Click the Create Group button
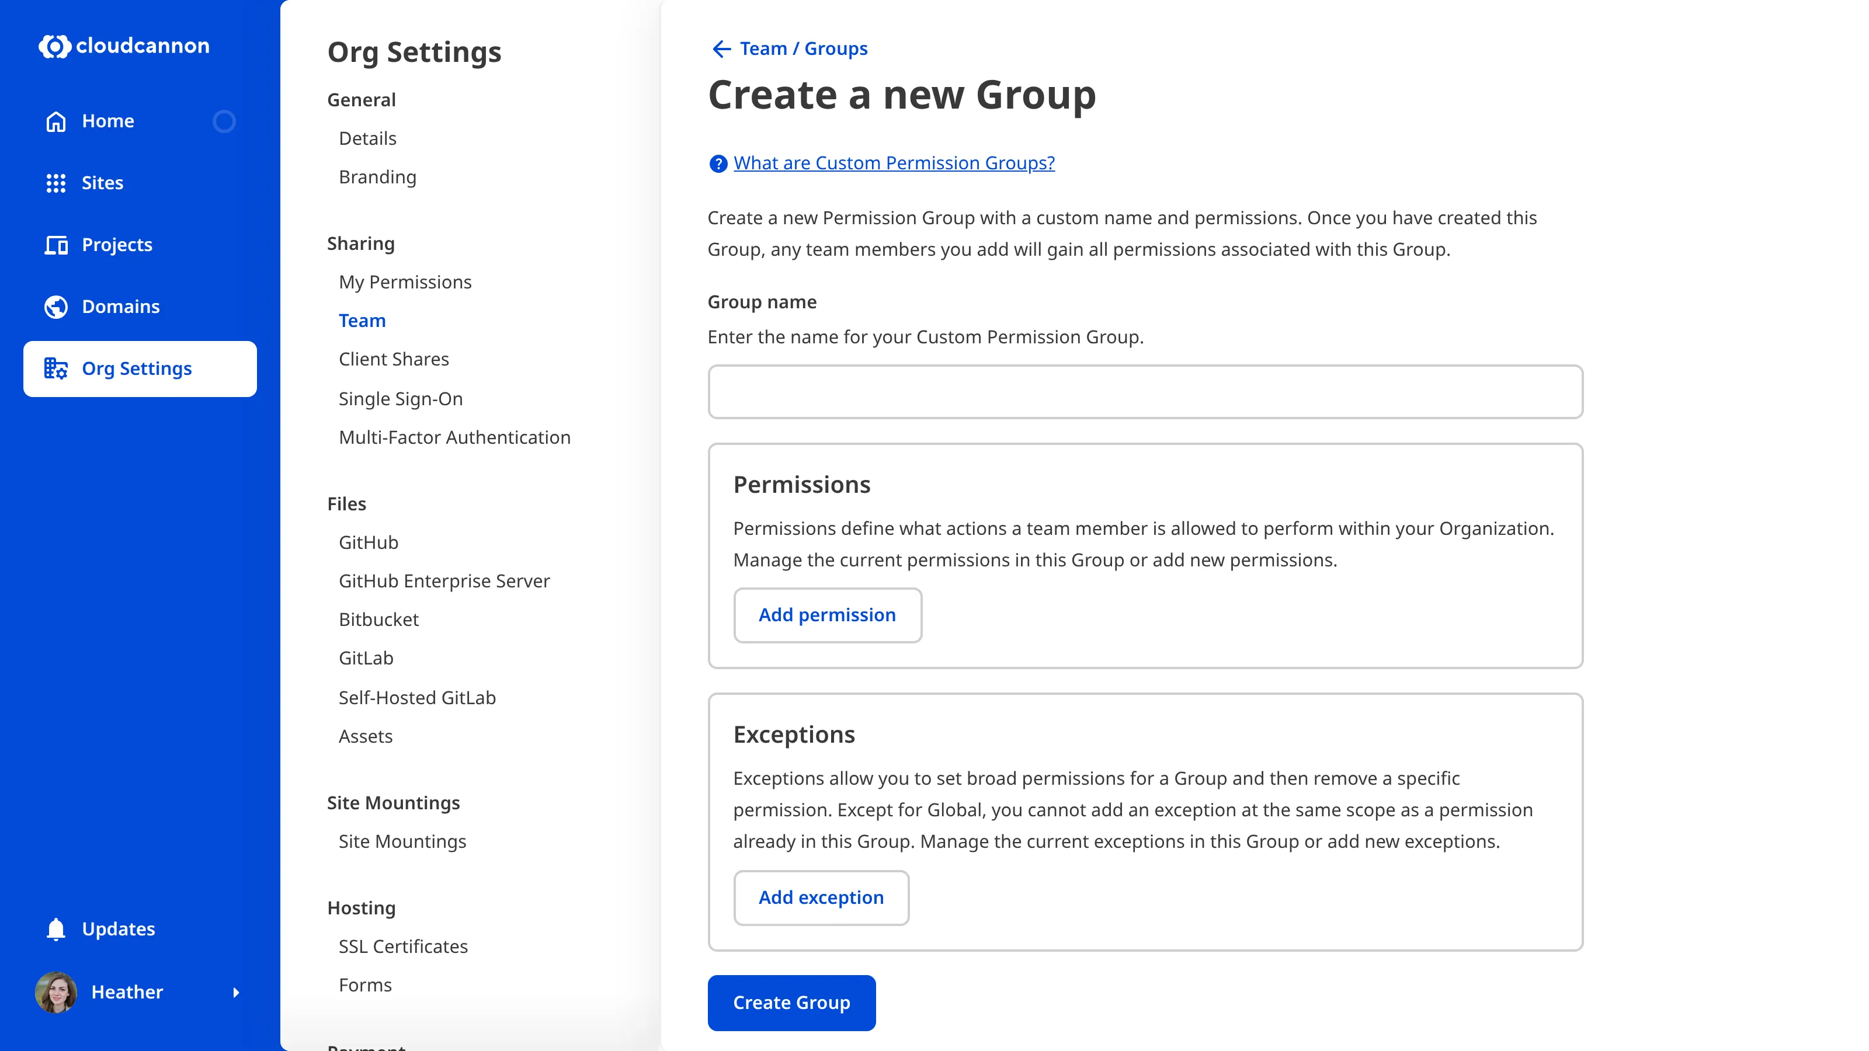 pyautogui.click(x=791, y=1003)
